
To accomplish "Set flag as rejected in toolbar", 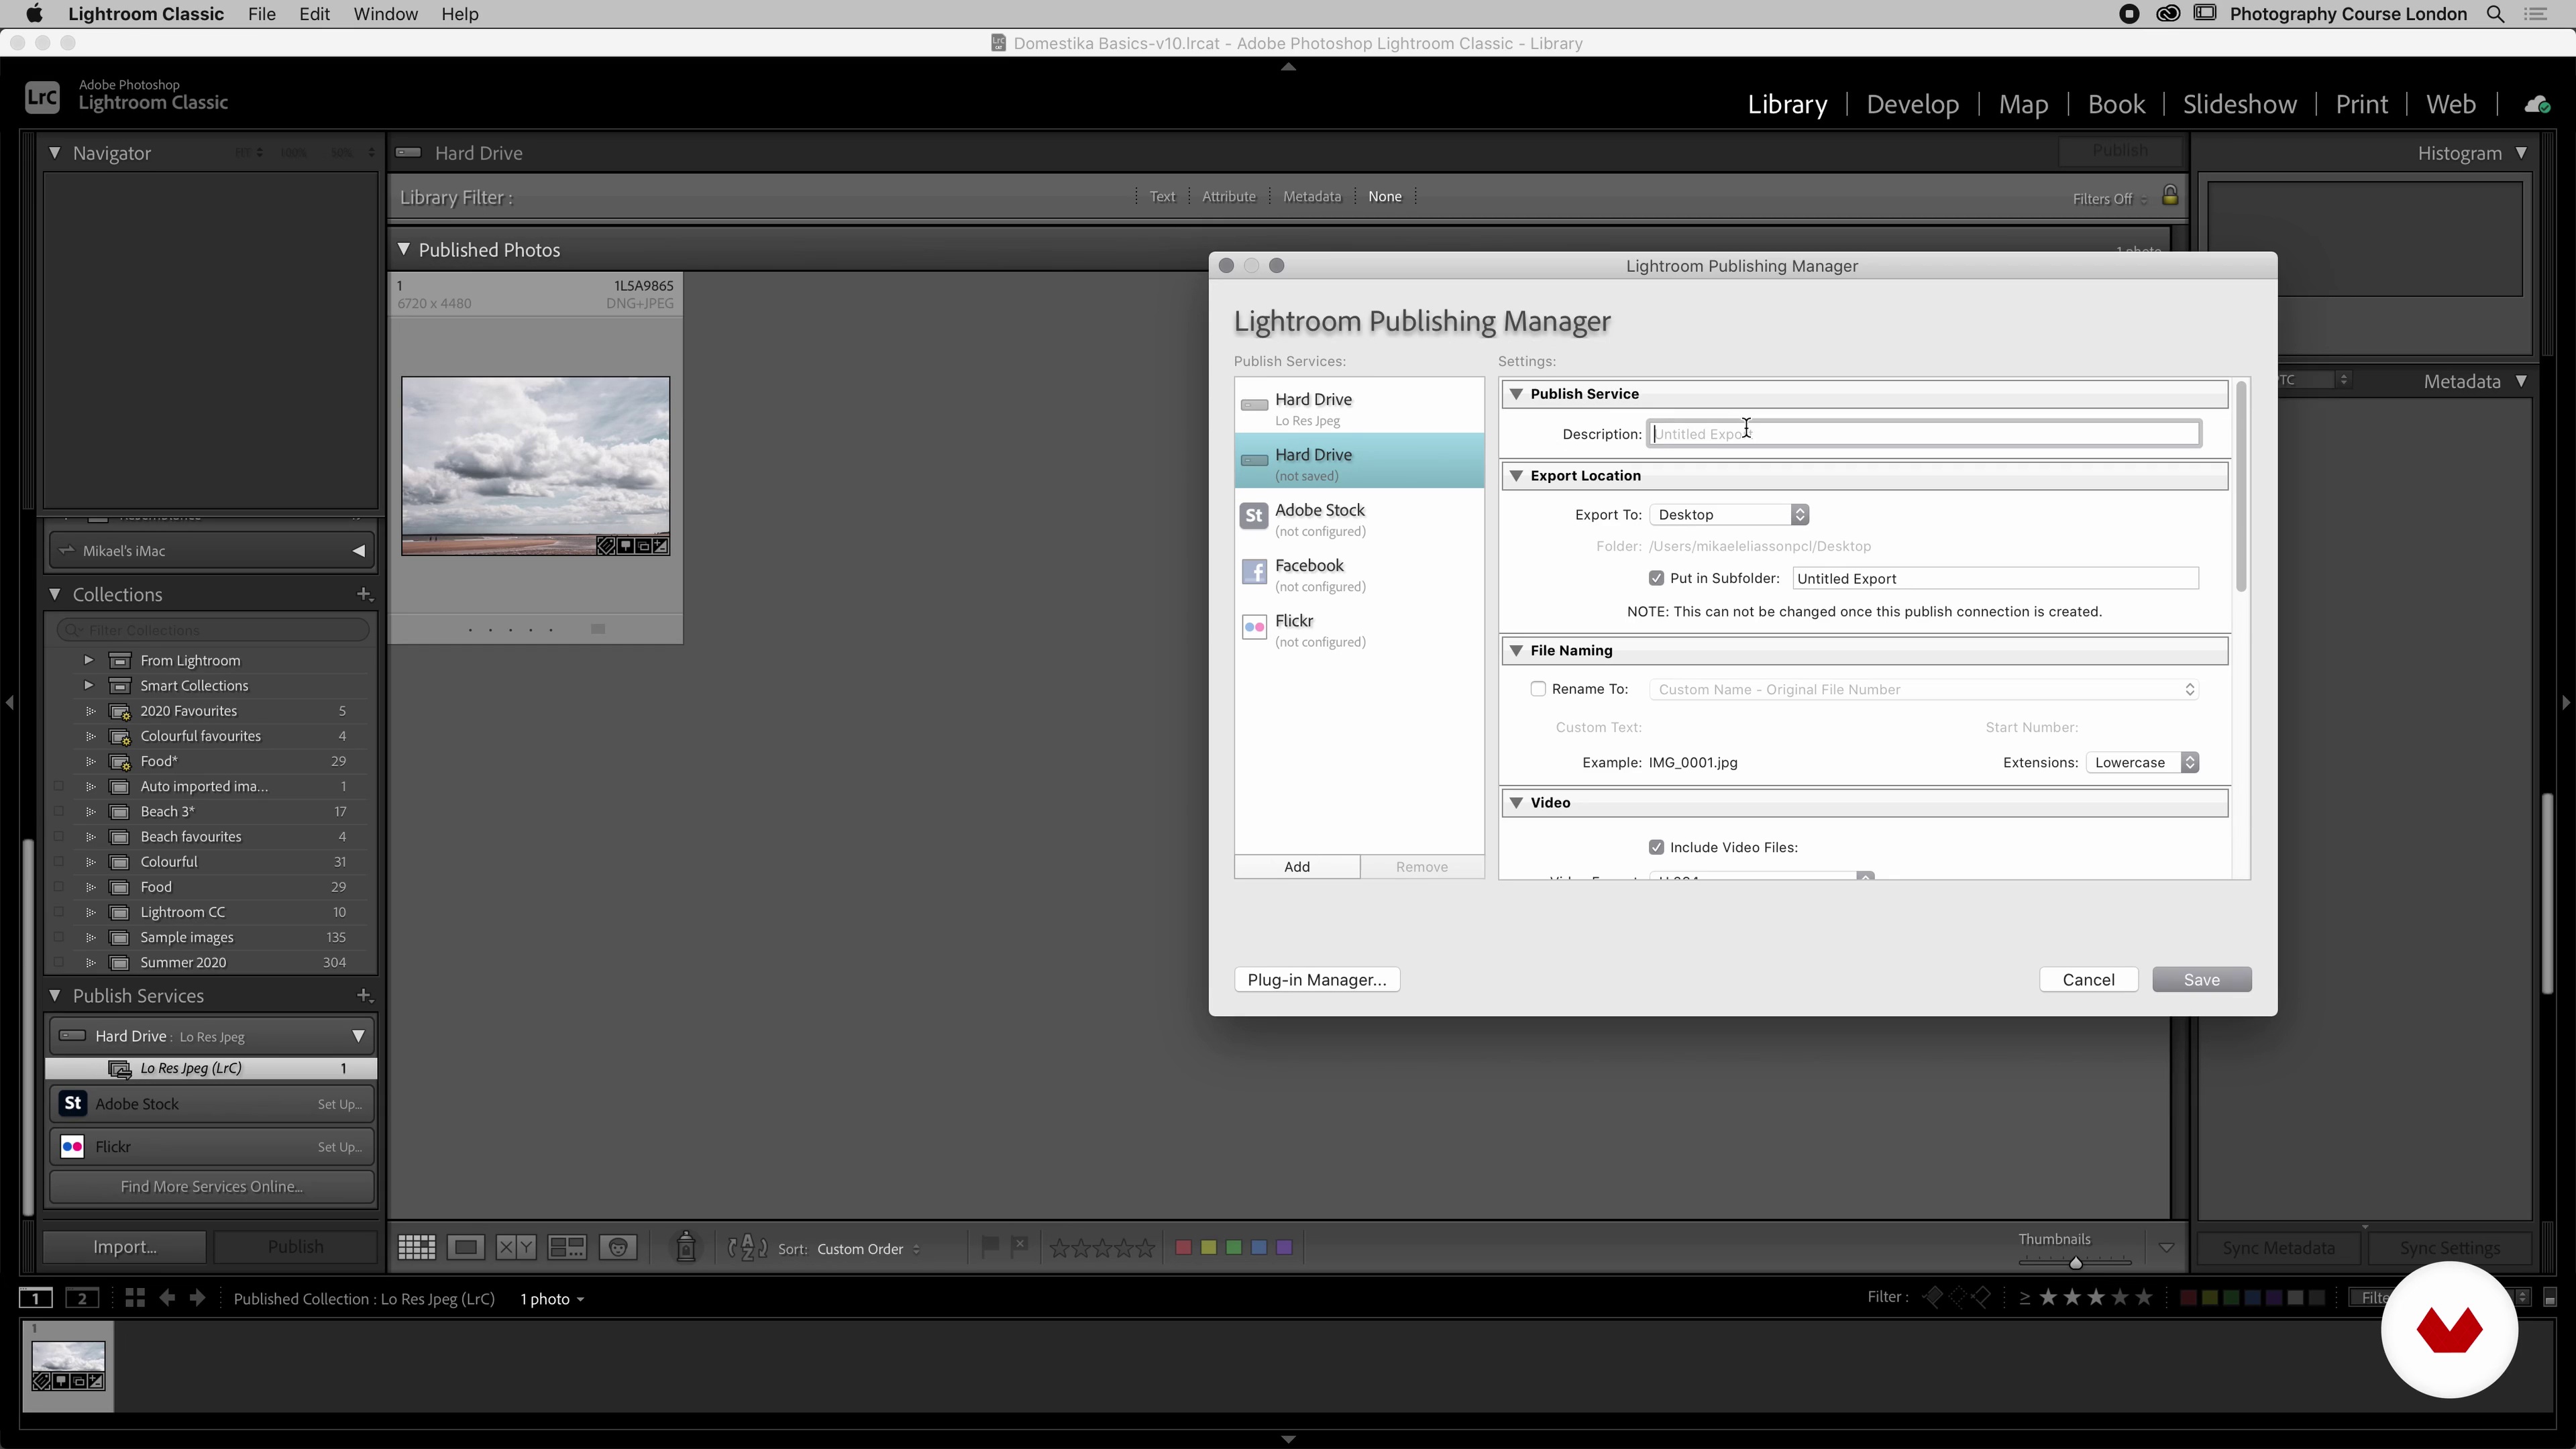I will tap(1019, 1246).
